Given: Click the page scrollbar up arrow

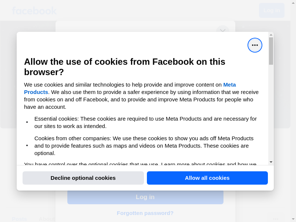Looking at the screenshot, I should [x=293, y=3].
